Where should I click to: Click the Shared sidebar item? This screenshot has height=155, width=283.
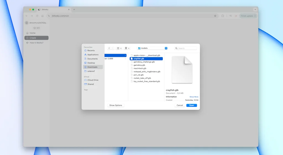pos(90,84)
